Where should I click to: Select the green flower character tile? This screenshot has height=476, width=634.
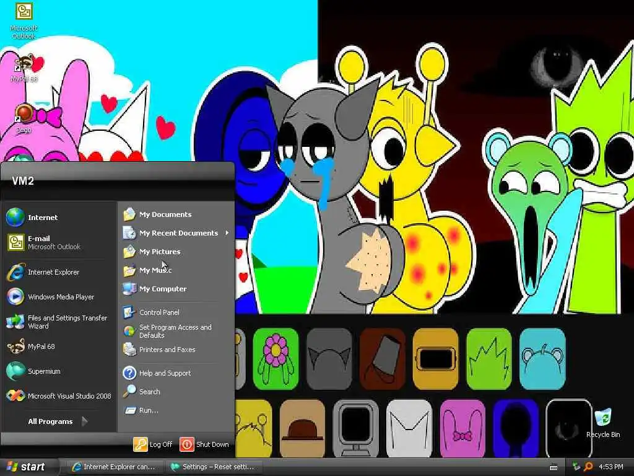click(276, 359)
